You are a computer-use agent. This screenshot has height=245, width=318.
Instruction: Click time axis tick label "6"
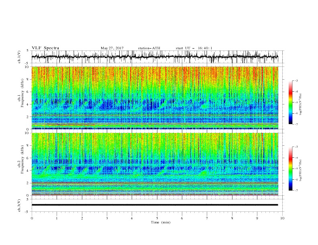pos(182,218)
